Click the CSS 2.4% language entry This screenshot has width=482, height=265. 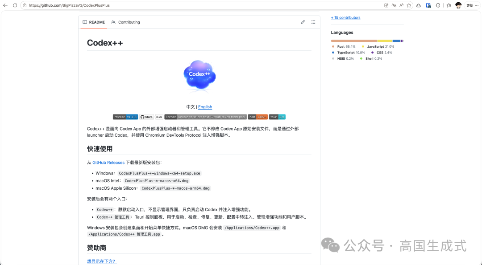(382, 53)
